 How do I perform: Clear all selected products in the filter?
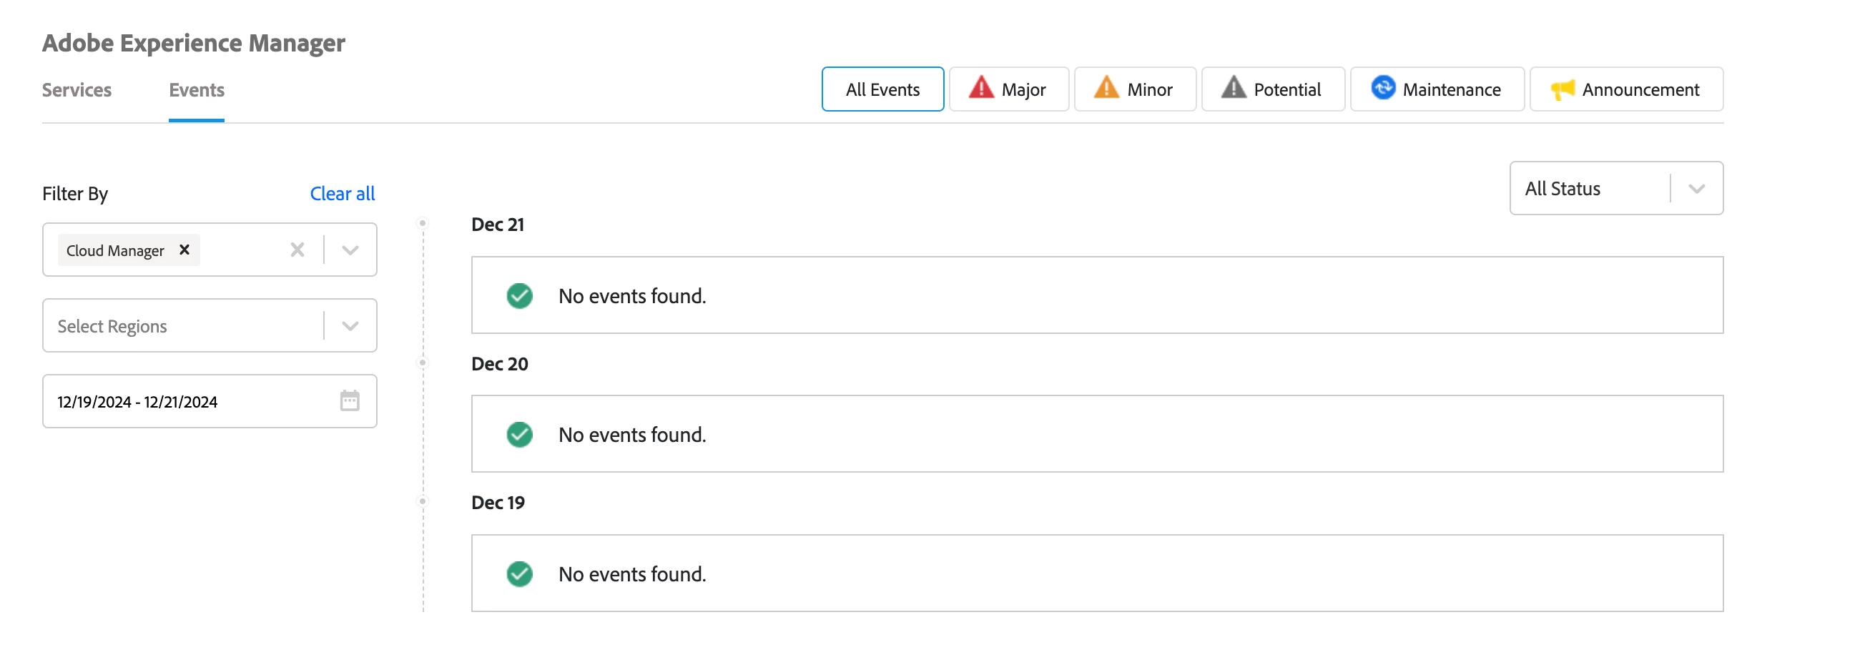click(x=297, y=250)
